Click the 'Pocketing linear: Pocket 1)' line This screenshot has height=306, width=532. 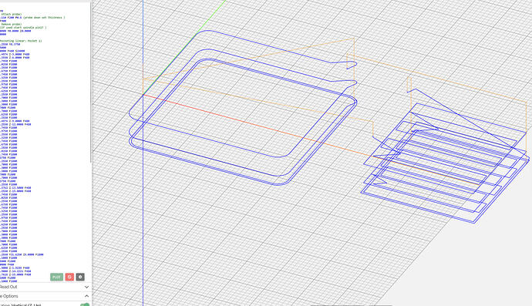[21, 41]
